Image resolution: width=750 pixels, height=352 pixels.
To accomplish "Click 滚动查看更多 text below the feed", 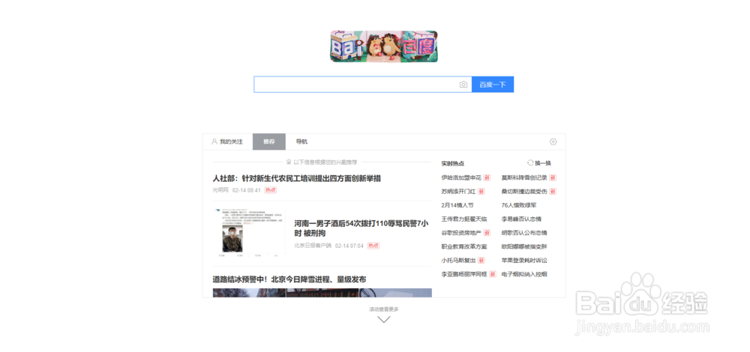I will click(x=383, y=309).
